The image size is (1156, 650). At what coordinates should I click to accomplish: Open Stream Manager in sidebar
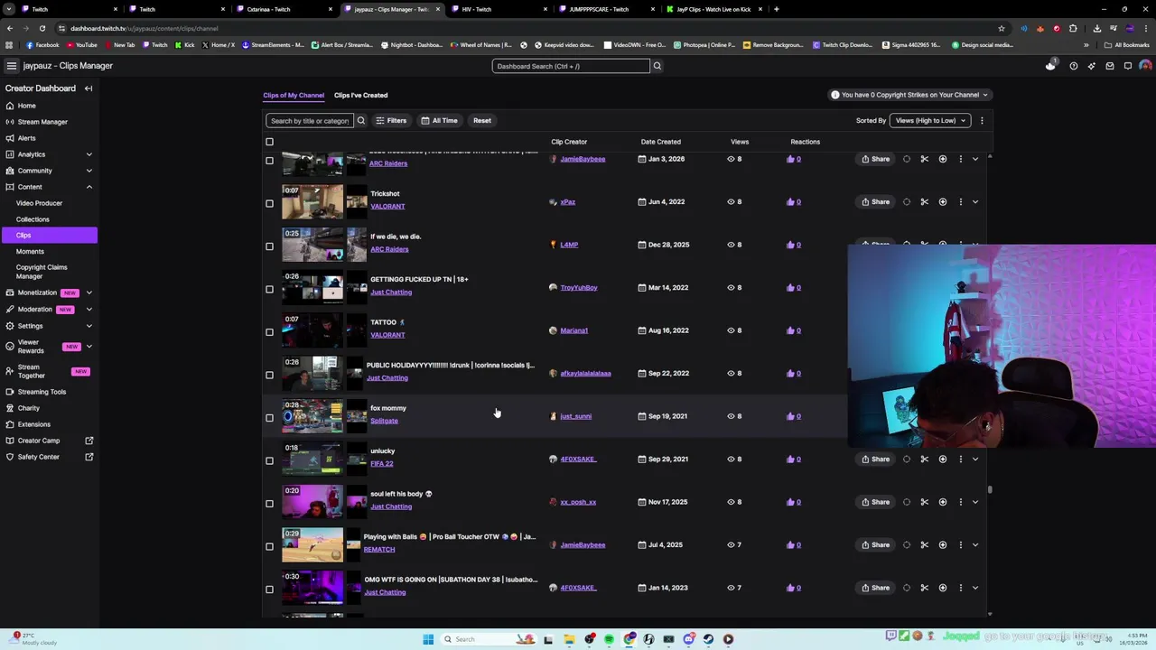(42, 122)
